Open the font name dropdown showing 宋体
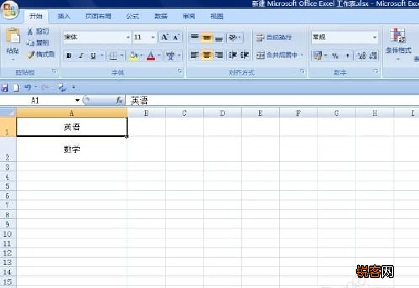Screen dimensions: 419x288 click(128, 37)
